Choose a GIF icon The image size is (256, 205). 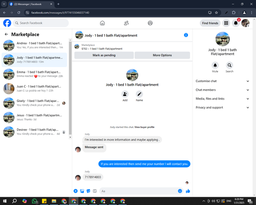click(x=95, y=191)
